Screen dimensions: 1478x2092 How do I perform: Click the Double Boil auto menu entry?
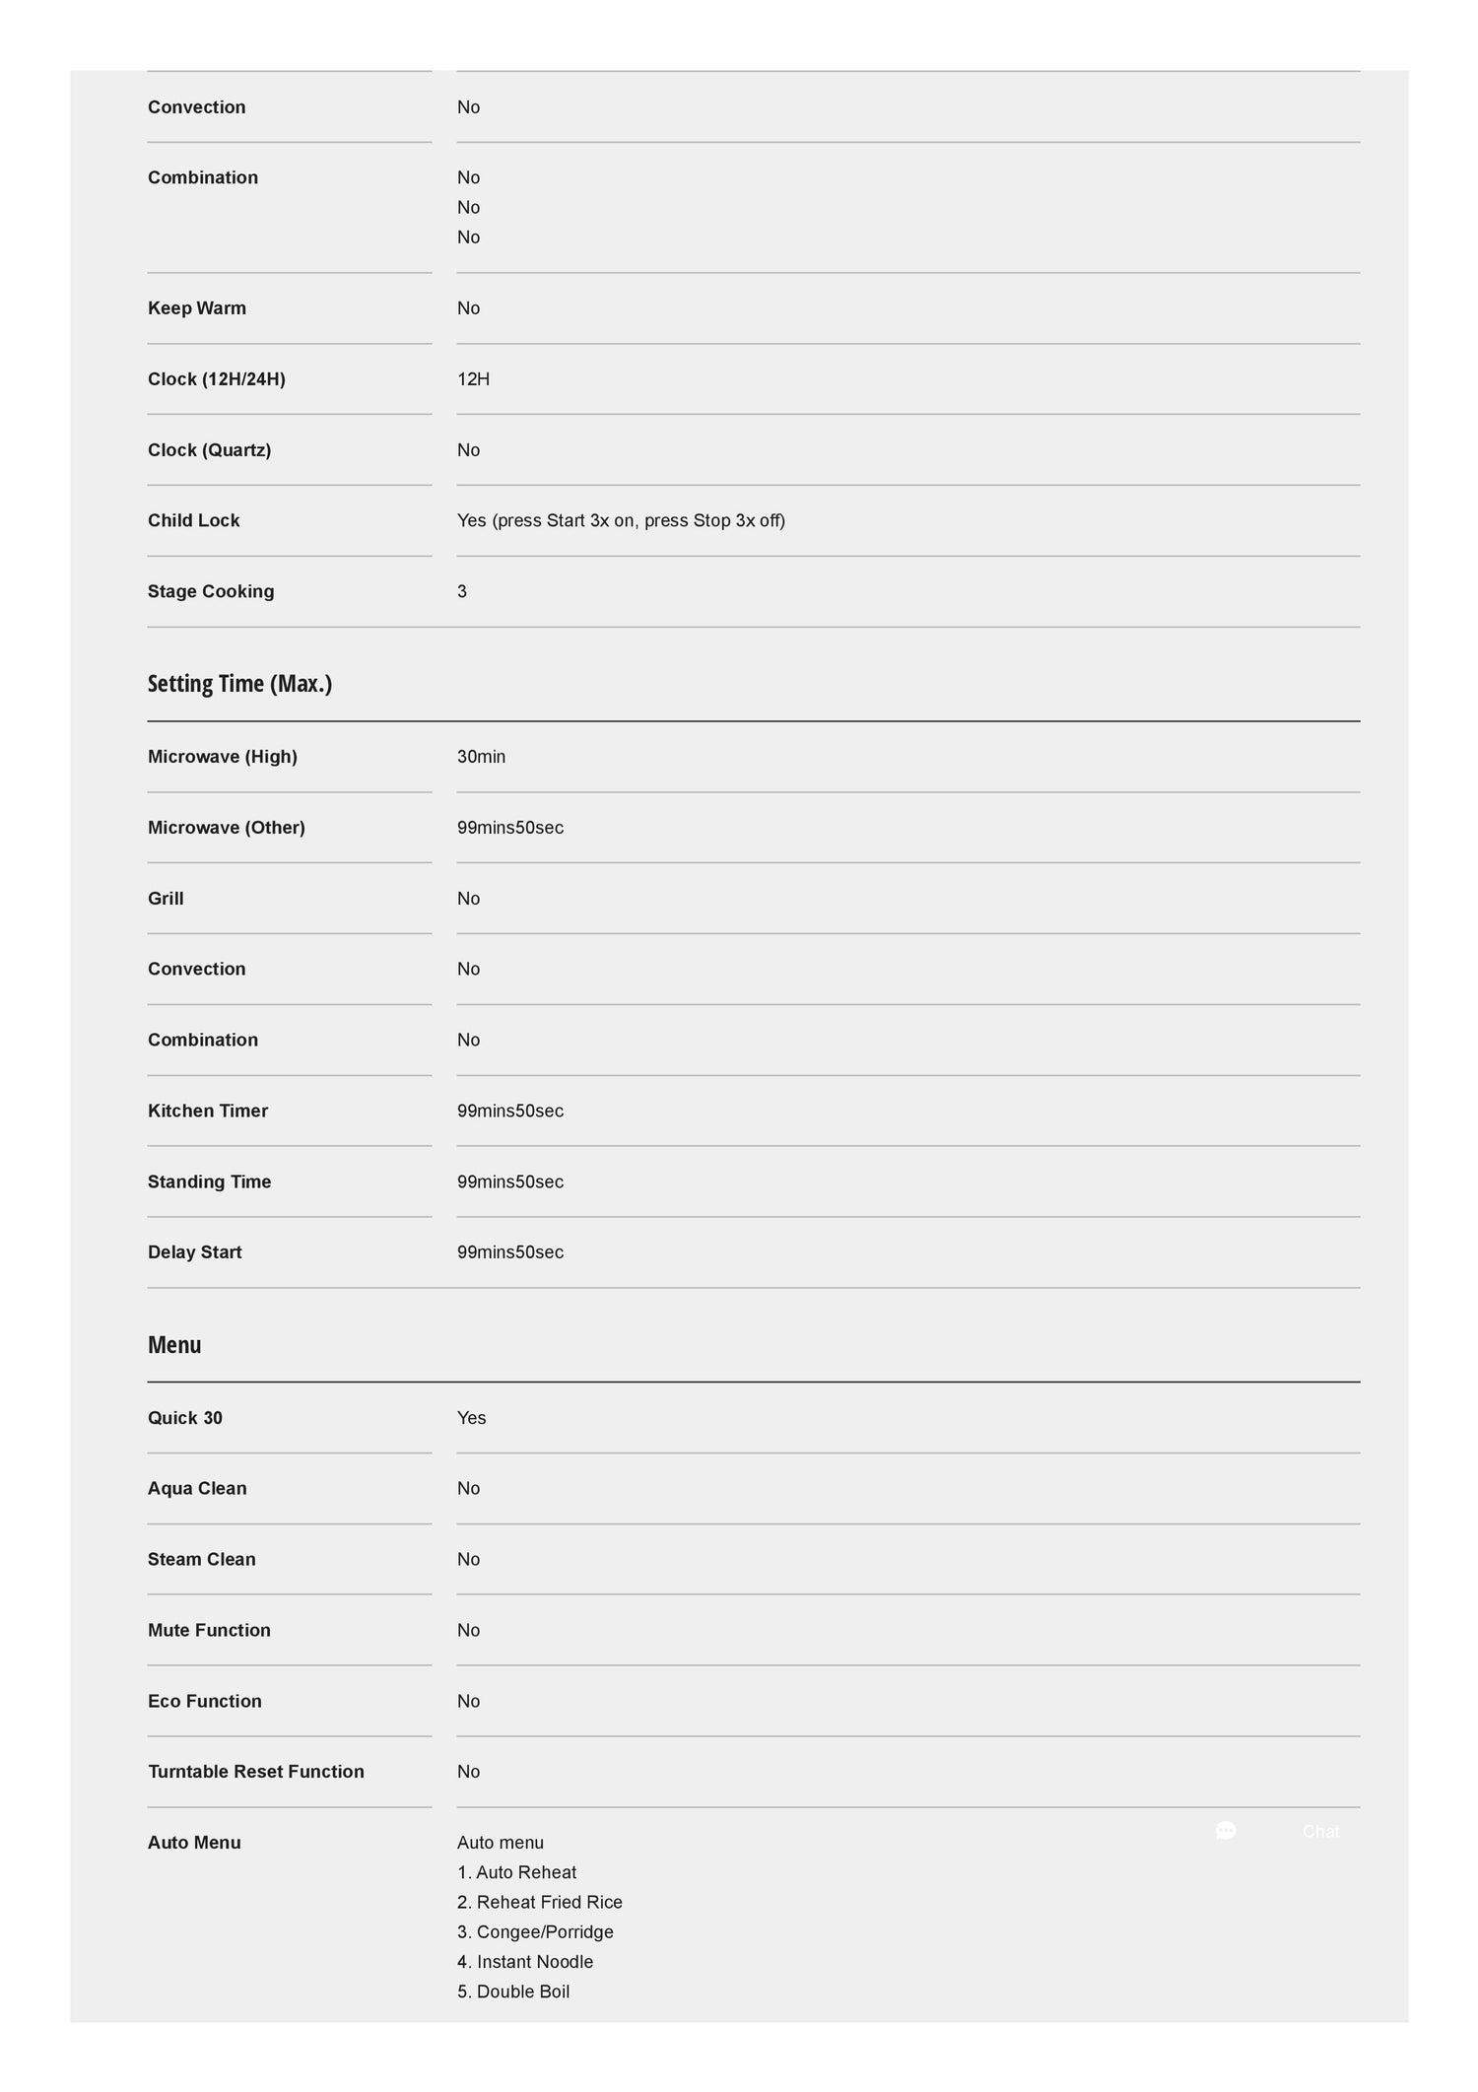pos(513,1991)
